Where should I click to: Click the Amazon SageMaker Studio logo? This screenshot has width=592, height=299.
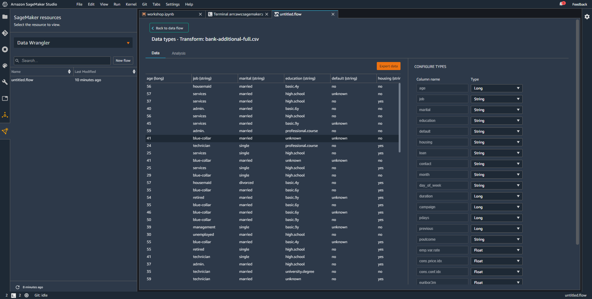[x=5, y=4]
